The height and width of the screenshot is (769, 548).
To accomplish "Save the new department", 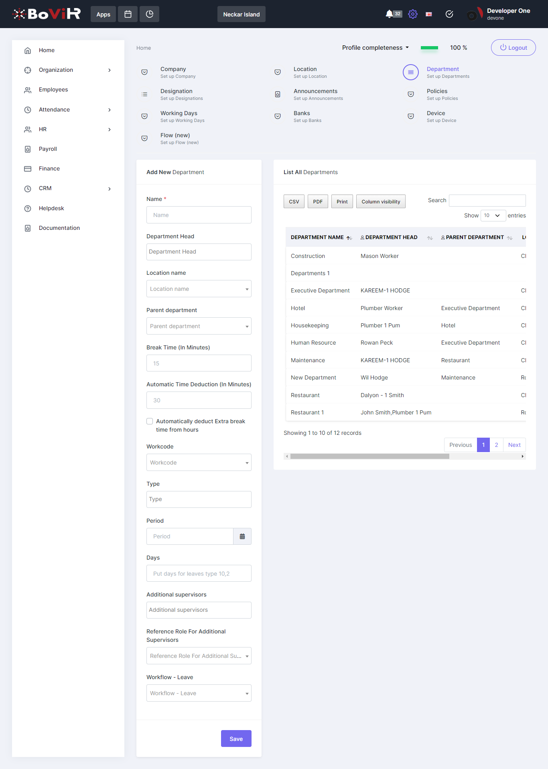I will click(x=236, y=739).
